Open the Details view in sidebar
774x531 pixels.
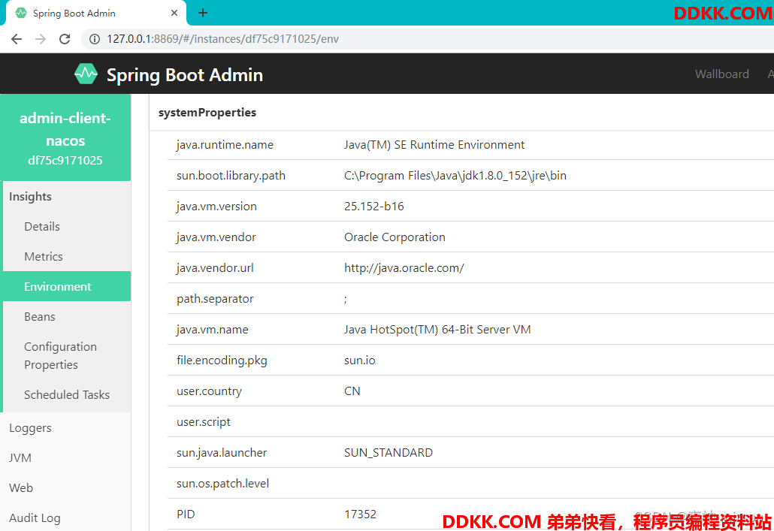point(42,227)
